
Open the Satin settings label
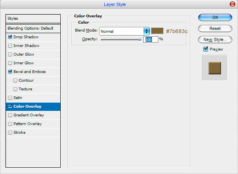point(18,98)
